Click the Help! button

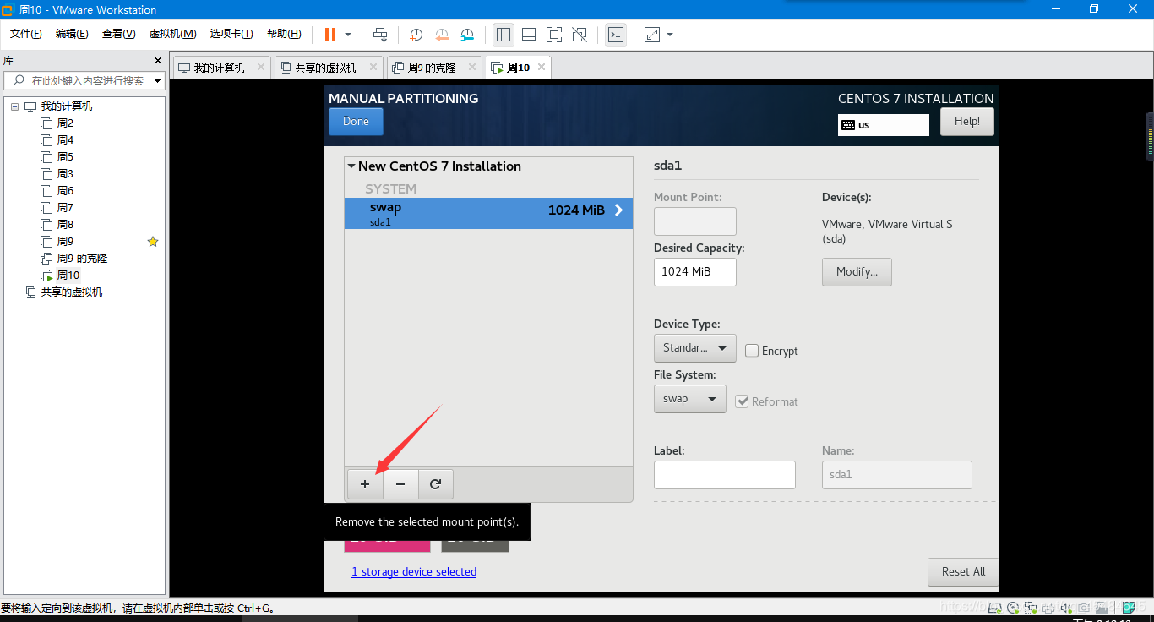click(x=966, y=122)
